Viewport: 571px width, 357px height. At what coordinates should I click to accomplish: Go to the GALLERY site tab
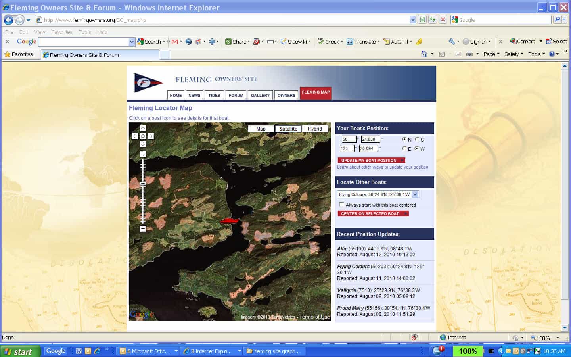[260, 95]
